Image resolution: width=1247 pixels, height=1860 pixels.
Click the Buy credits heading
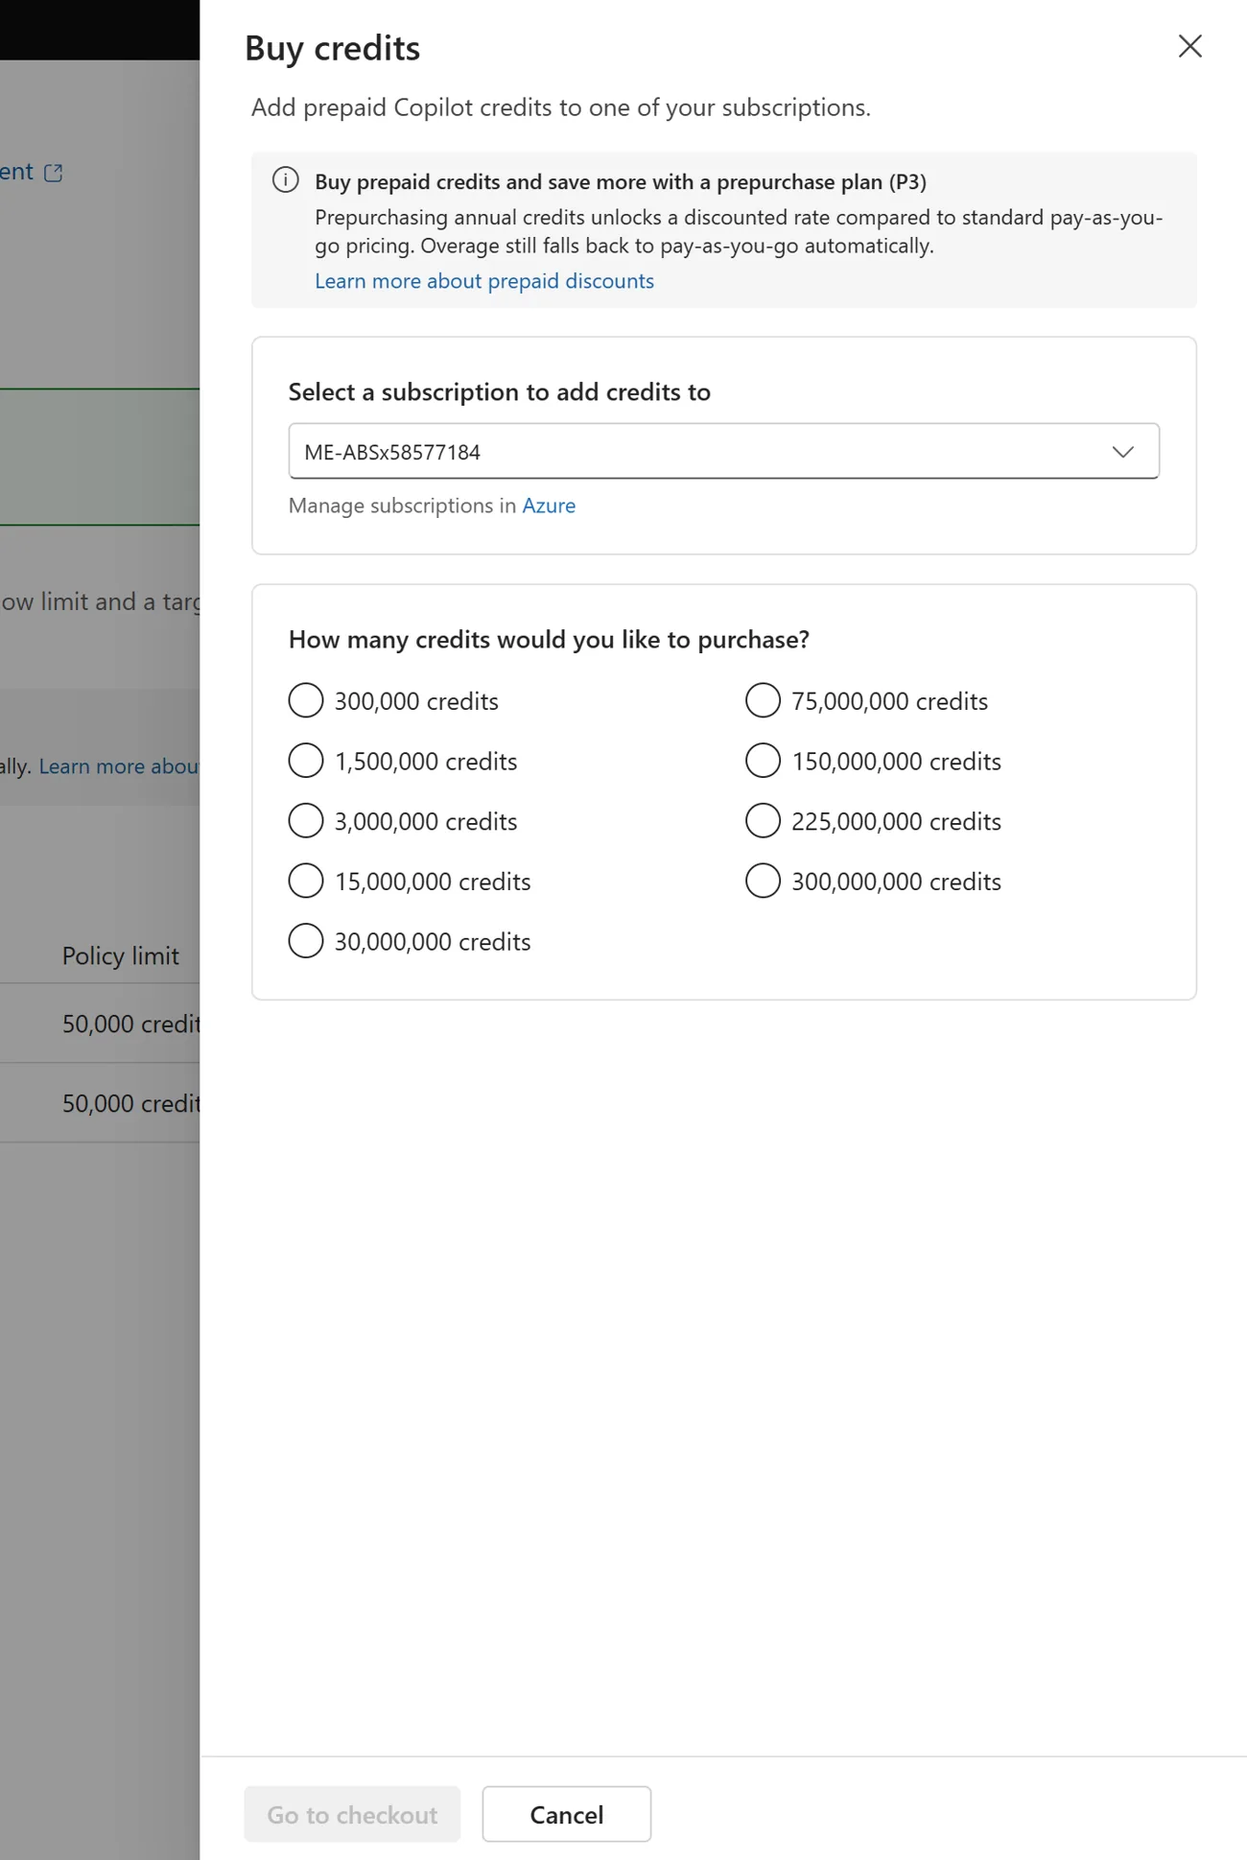(333, 48)
